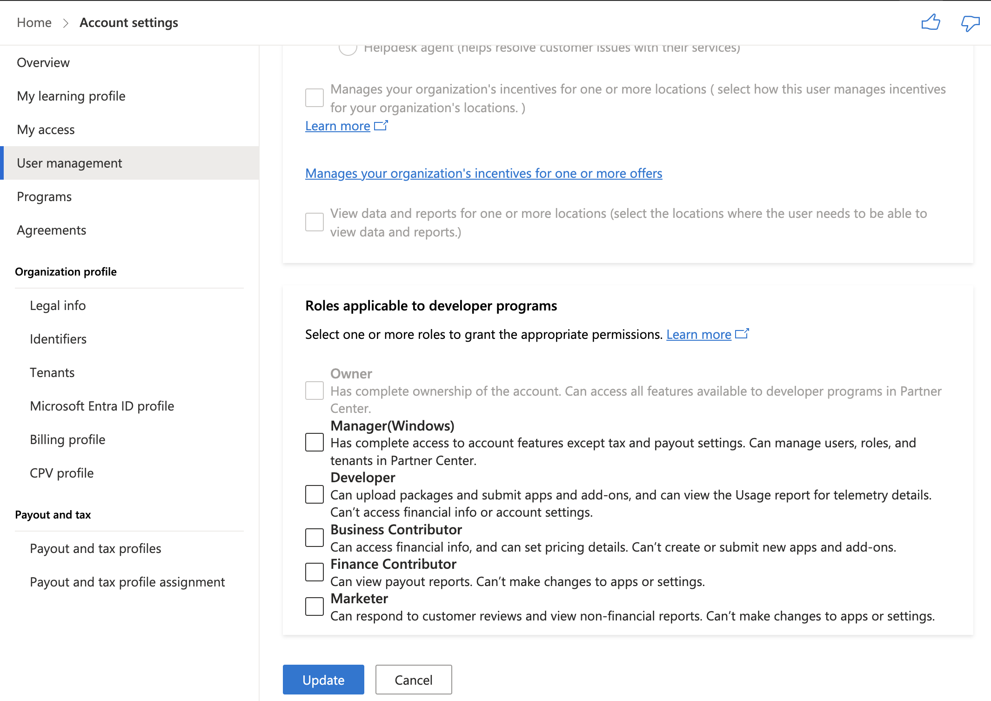This screenshot has height=701, width=991.
Task: Click the Cancel button
Action: [x=414, y=680]
